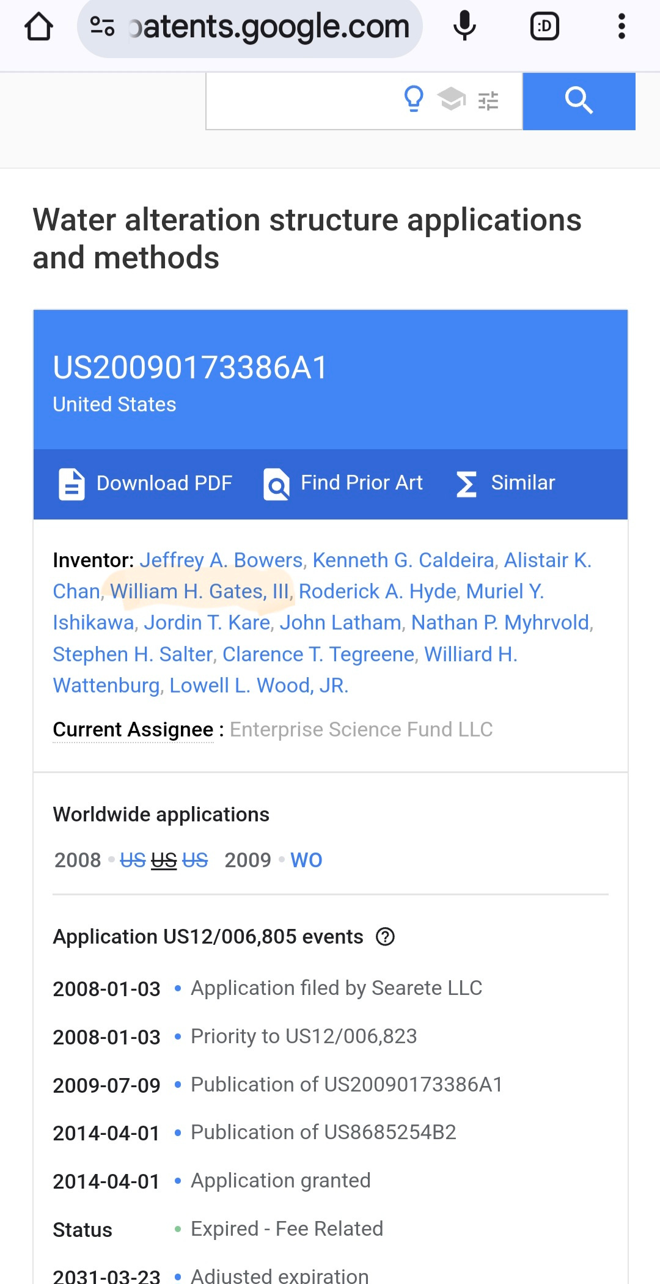660x1284 pixels.
Task: Open inventor Clarence T. Tegreene
Action: click(318, 654)
